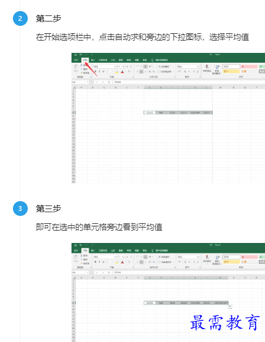Viewport: 265px width, 342px height.
Task: Click column M header in step 3 screenshot
Action: (220, 278)
